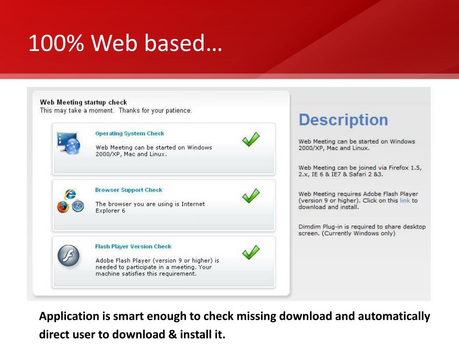Viewport: 459px width, 344px height.
Task: Click description line about Firefox 1.5 and Safari
Action: coord(360,171)
